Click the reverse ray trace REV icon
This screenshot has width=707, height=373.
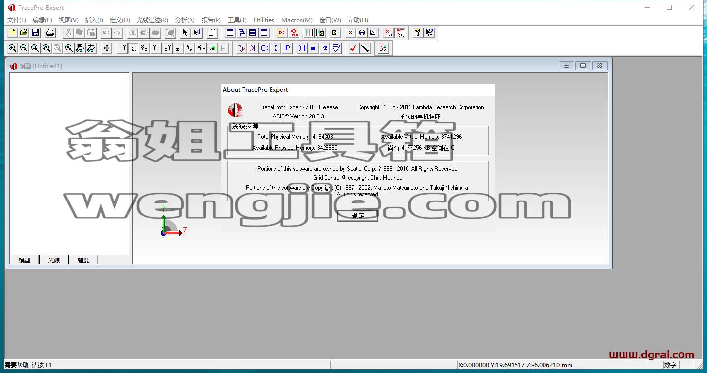294,33
